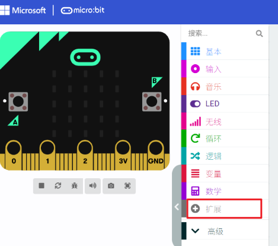
Task: Stop the simulator with the square icon
Action: pos(41,186)
